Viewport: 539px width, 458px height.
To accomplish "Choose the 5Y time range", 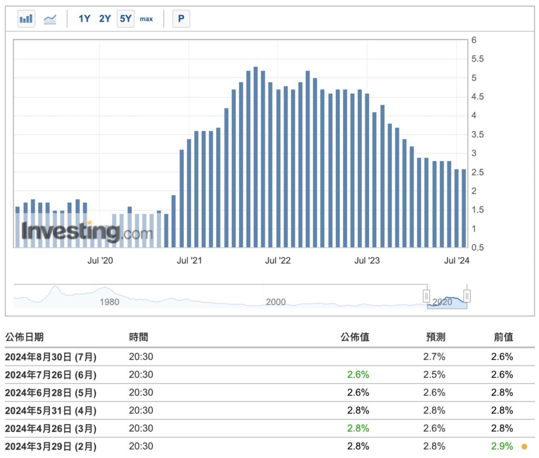I will pyautogui.click(x=125, y=19).
